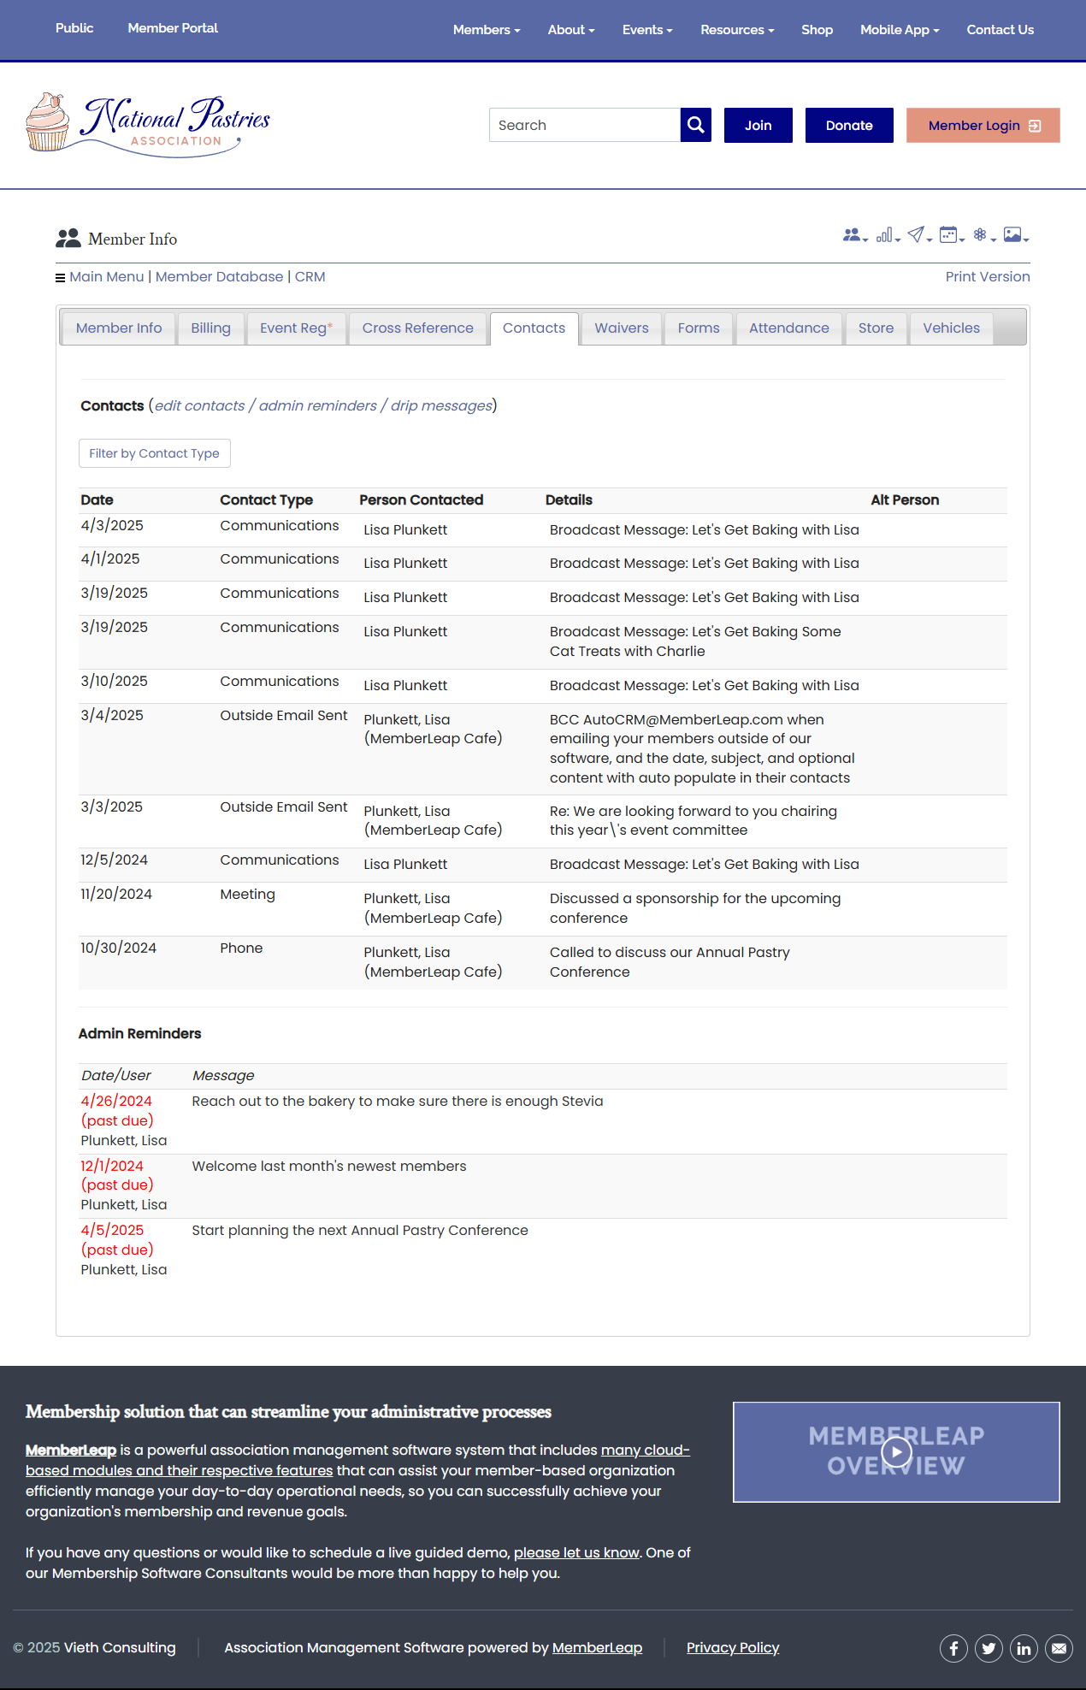Click the hamburger icon beside Main Menu

tap(60, 277)
